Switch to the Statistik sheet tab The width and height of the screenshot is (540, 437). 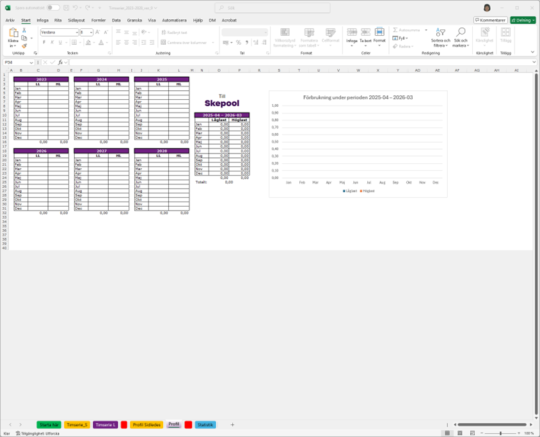(x=205, y=425)
